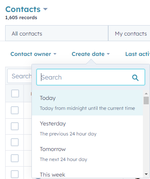The image size is (150, 179).
Task: Toggle the select-all header checkbox
Action: pyautogui.click(x=15, y=93)
